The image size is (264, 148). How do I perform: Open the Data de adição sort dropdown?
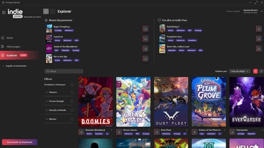click(x=240, y=71)
